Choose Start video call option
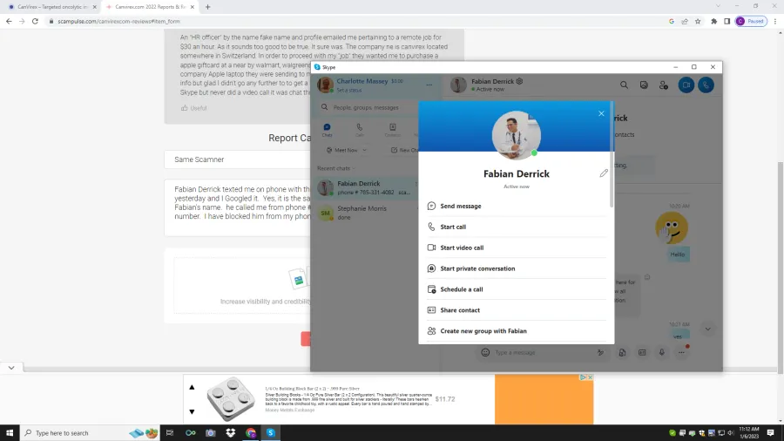Screen dimensions: 784x441 pyautogui.click(x=516, y=248)
